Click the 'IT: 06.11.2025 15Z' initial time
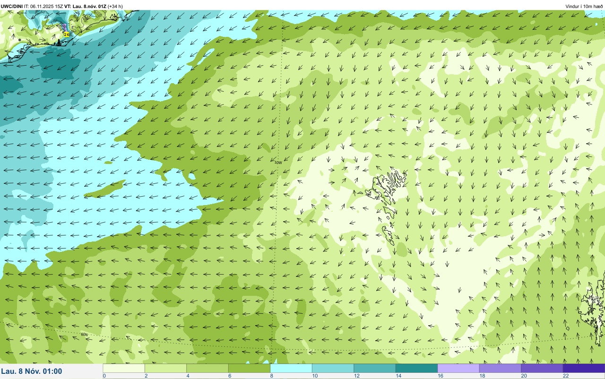This screenshot has width=605, height=379. tap(43, 6)
